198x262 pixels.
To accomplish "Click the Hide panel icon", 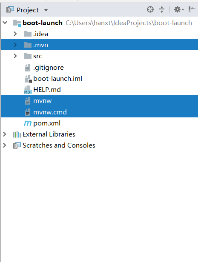I will click(192, 9).
